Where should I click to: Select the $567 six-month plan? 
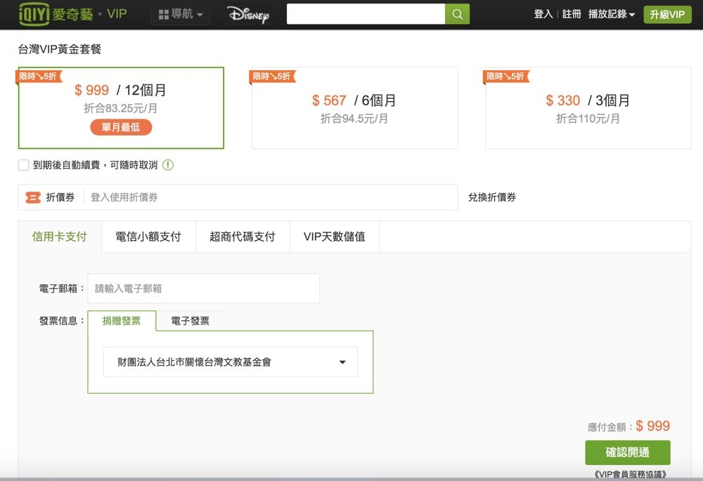click(354, 108)
